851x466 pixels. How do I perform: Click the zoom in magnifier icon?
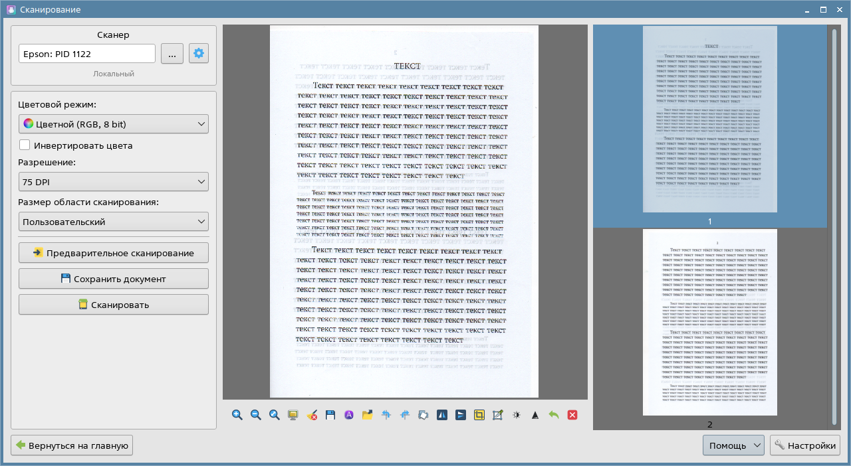click(237, 415)
